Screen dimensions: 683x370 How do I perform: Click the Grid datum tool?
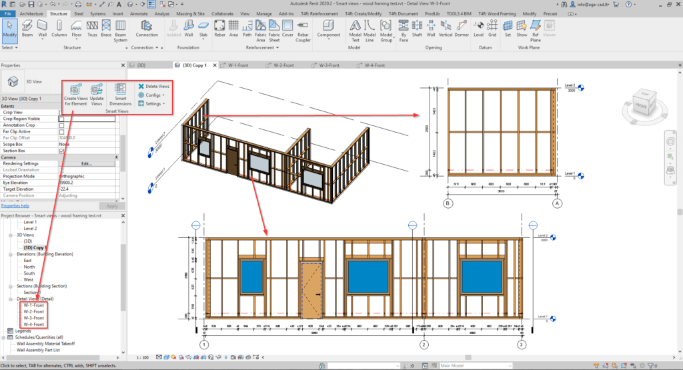[492, 28]
